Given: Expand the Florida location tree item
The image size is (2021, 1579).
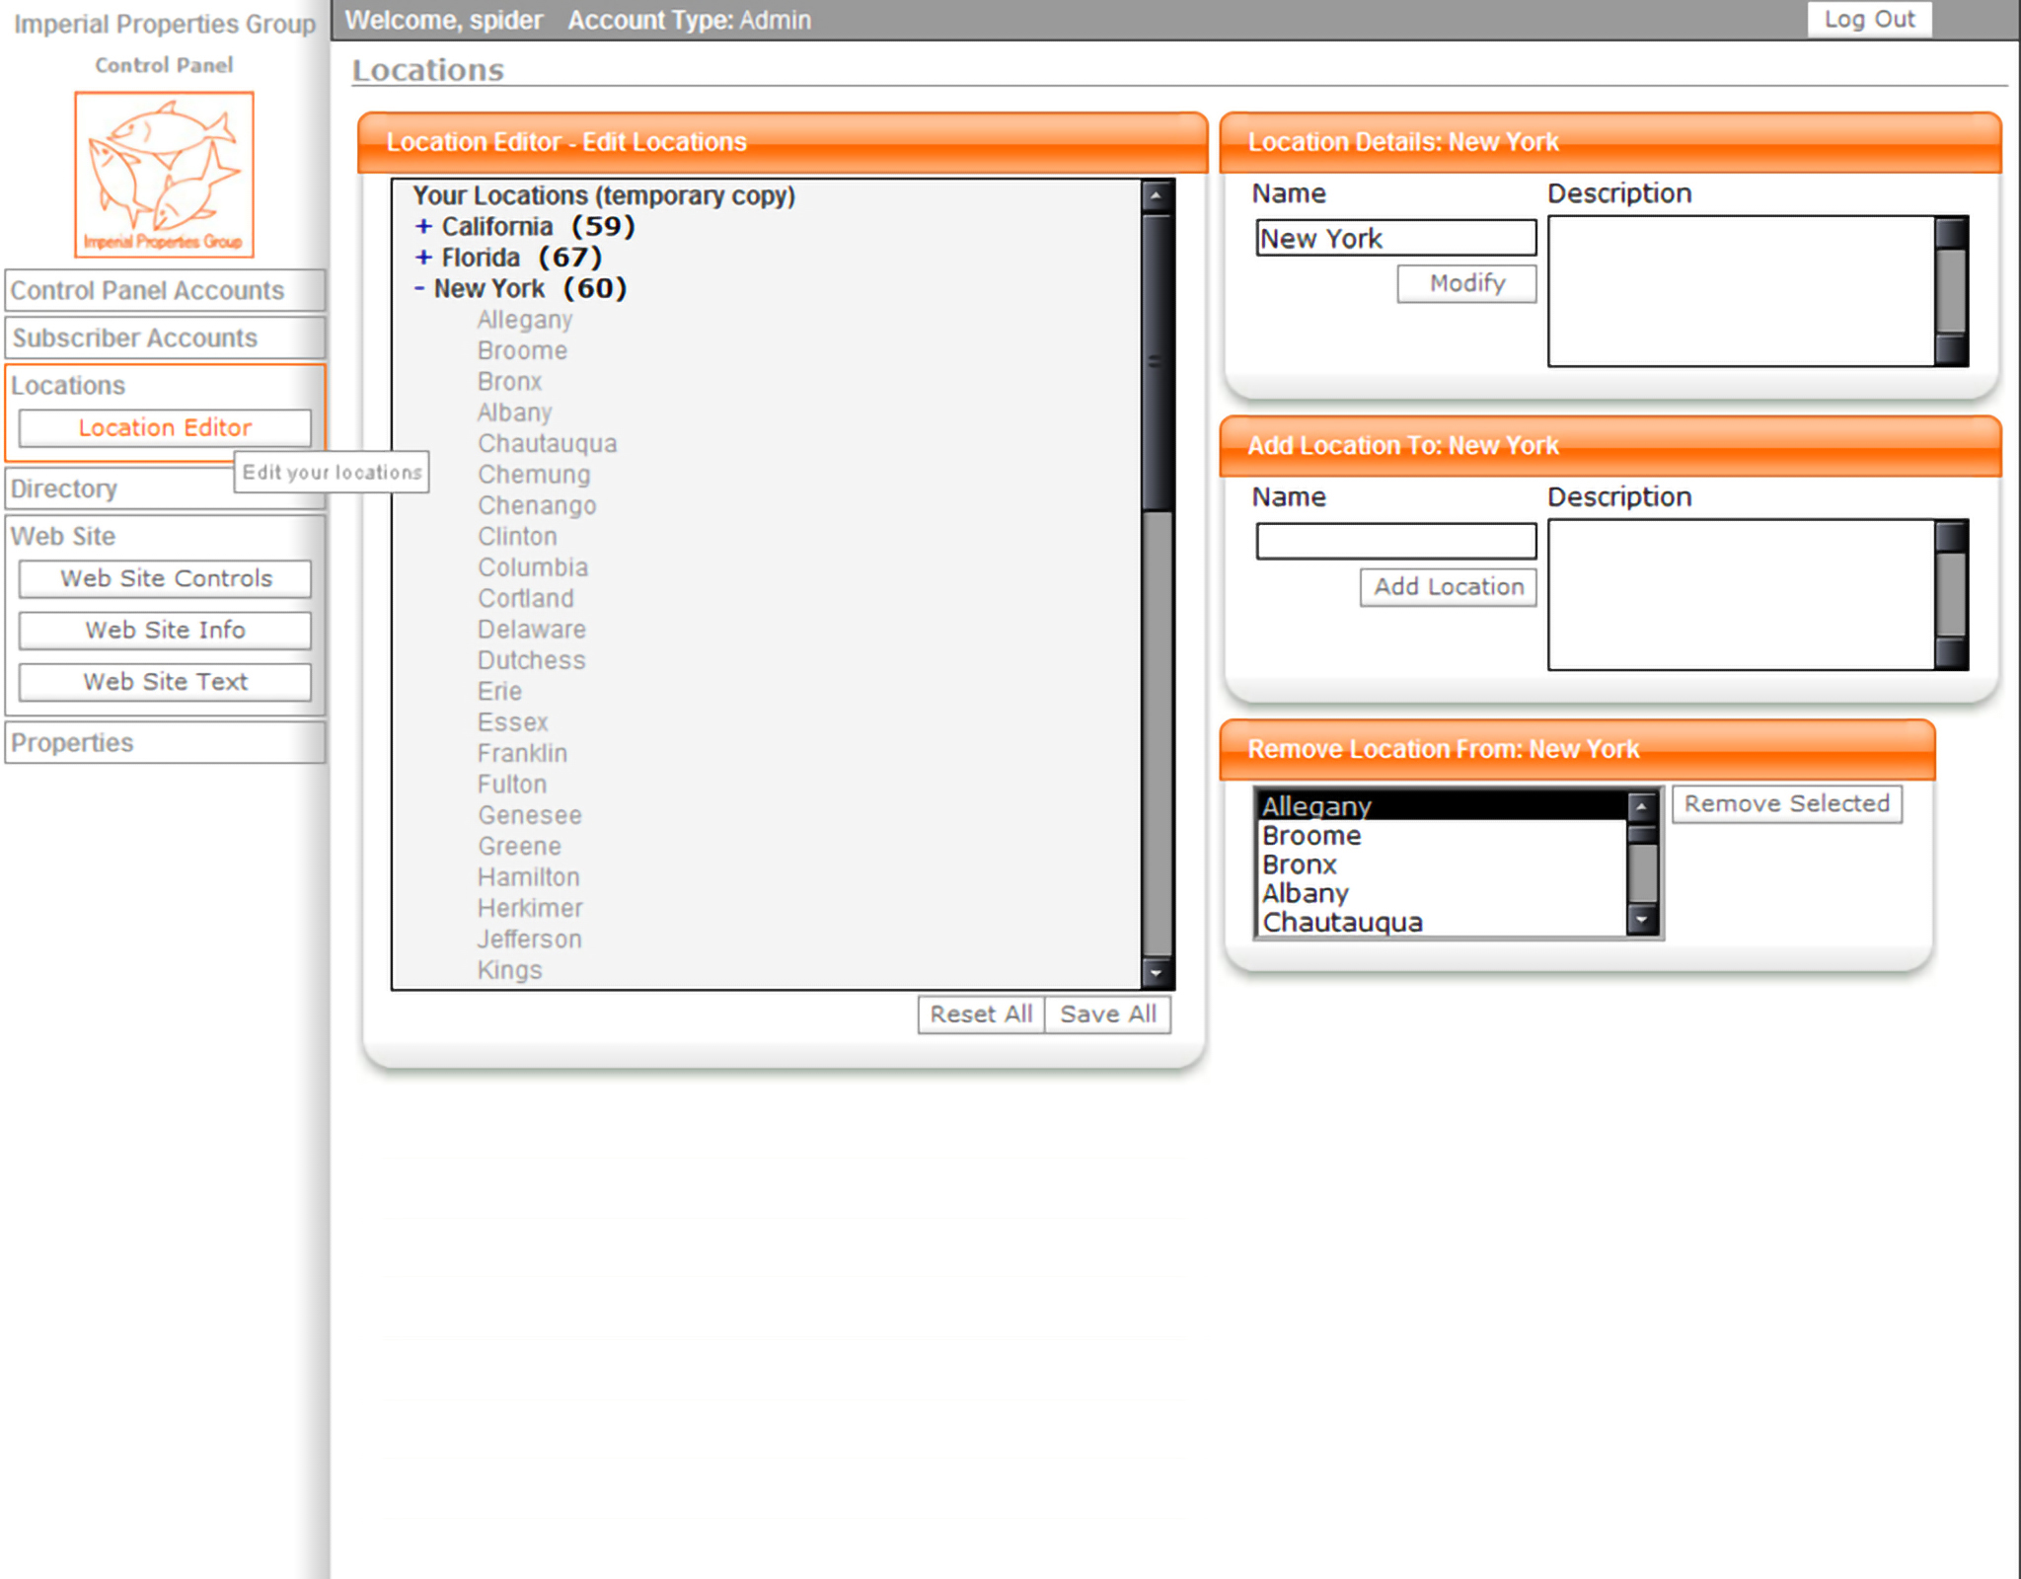Looking at the screenshot, I should [423, 258].
